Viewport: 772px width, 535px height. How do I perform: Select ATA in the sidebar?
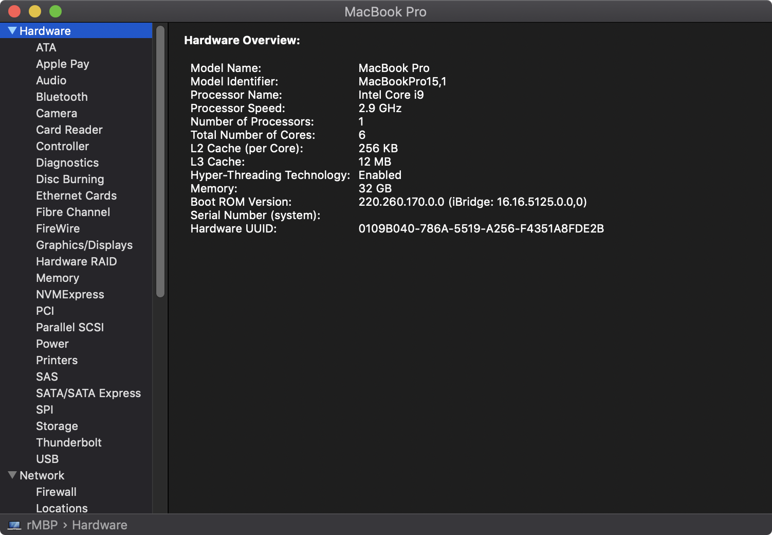(46, 47)
